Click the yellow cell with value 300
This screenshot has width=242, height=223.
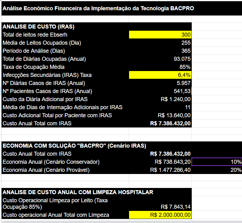tap(160, 35)
